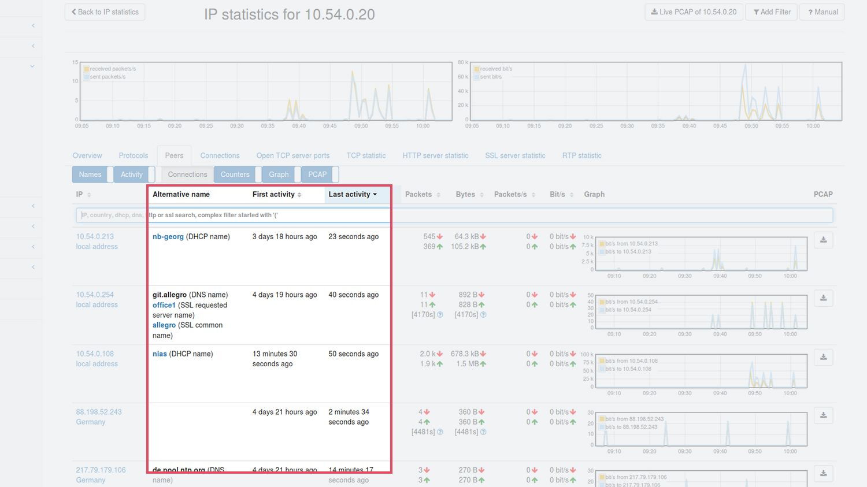Viewport: 867px width, 487px height.
Task: Download PCAP for peer 10.54.0.108
Action: pyautogui.click(x=823, y=357)
